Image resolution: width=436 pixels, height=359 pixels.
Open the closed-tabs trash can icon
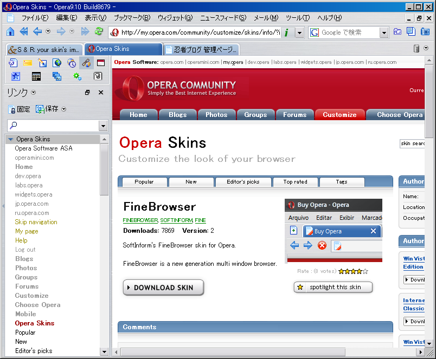point(416,49)
